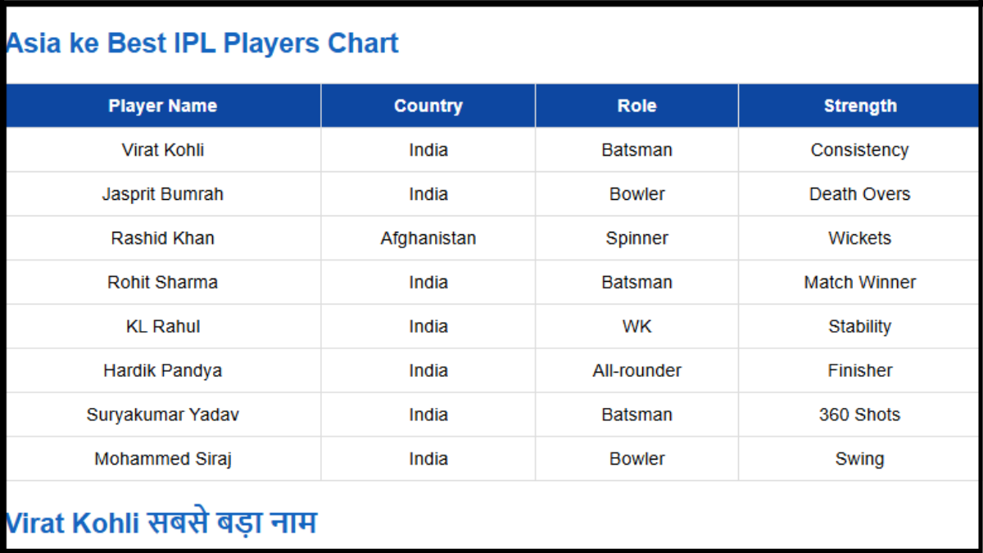Screen dimensions: 983x553
Task: Click the 'Virat Kohli सबसे बड़ा नाम' heading
Action: click(161, 522)
